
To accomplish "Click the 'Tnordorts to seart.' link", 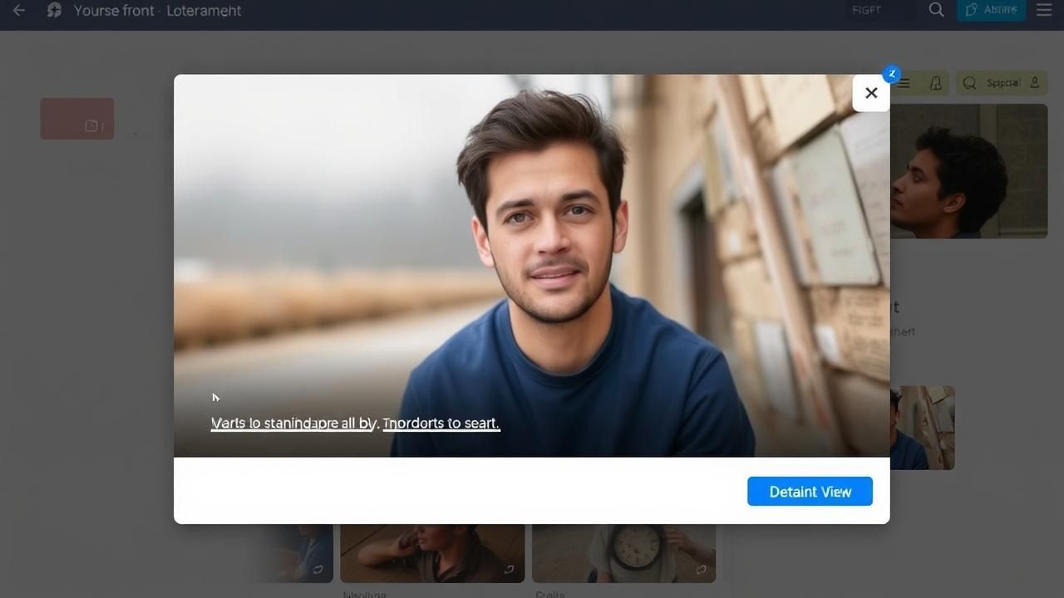I will [x=441, y=424].
